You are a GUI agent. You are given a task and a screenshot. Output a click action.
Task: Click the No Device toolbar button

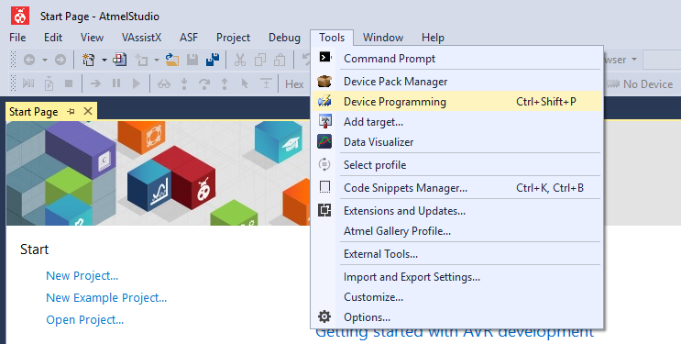pyautogui.click(x=640, y=83)
